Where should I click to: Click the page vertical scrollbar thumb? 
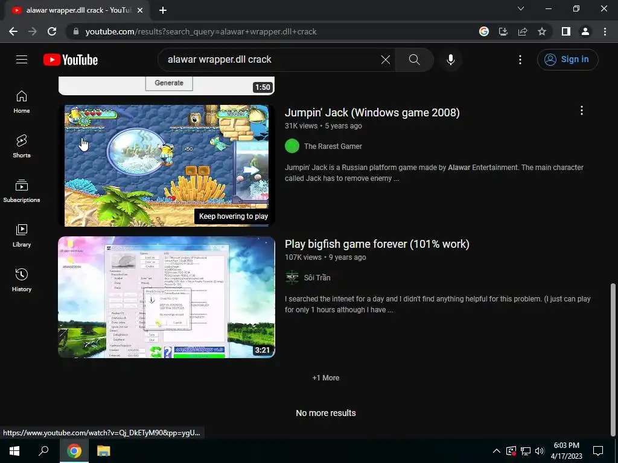click(613, 359)
